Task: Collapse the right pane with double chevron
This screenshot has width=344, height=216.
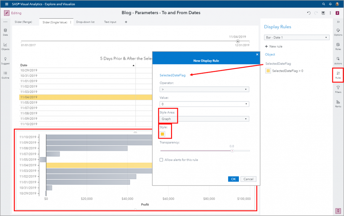Action: click(x=338, y=22)
